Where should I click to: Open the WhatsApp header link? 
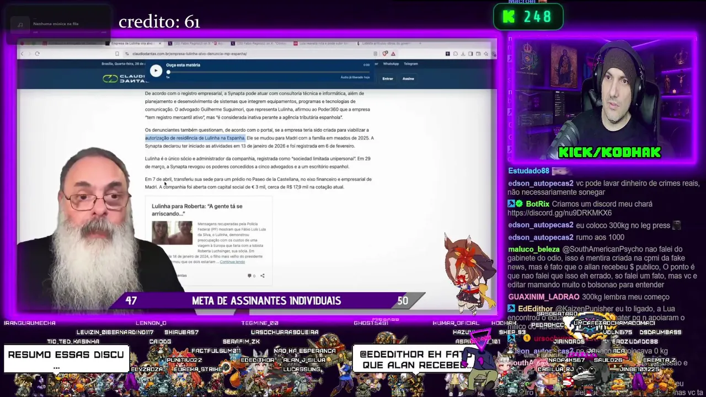point(391,64)
